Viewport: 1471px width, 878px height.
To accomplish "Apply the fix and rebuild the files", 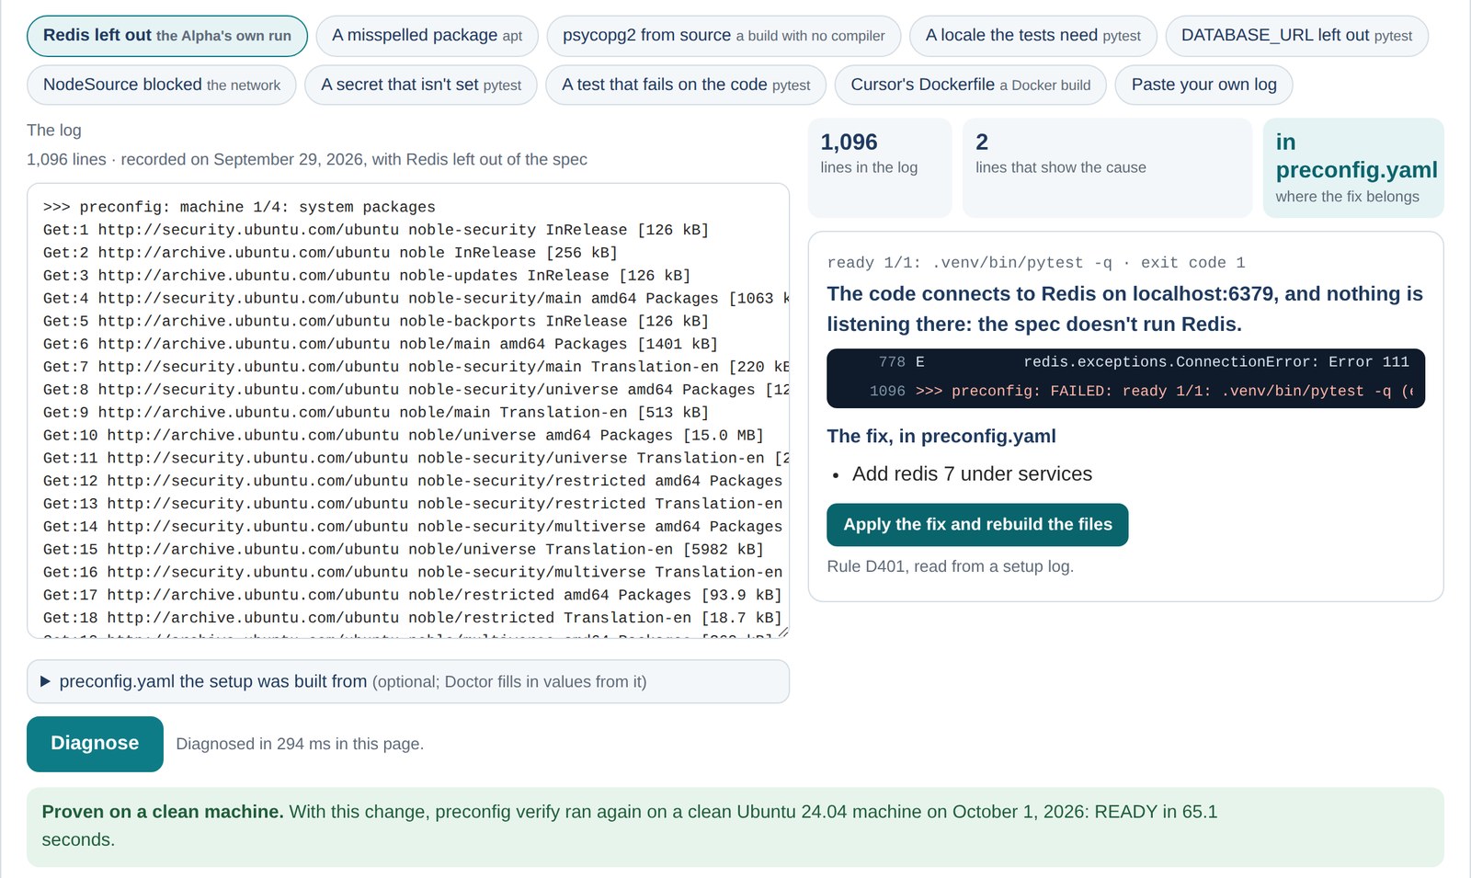I will (x=977, y=525).
